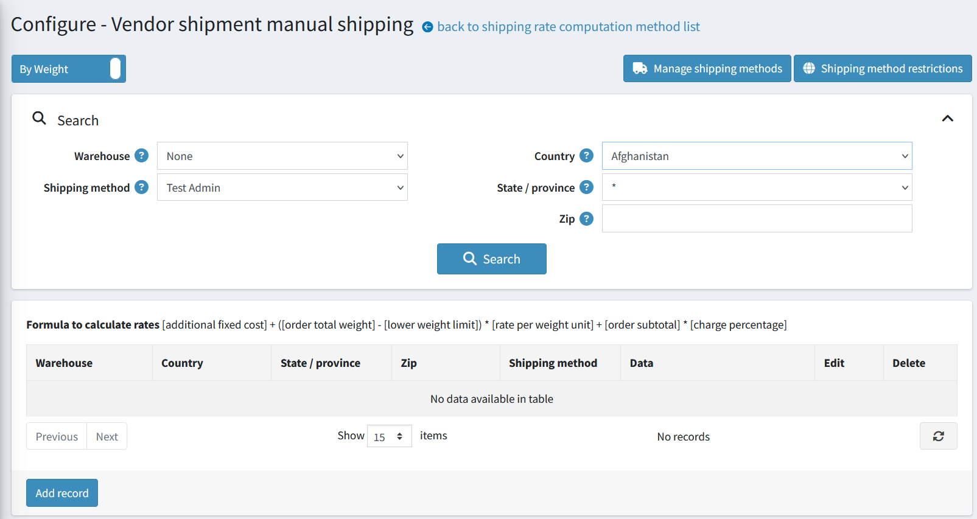Sort by Warehouse column header
The image size is (977, 519).
pyautogui.click(x=89, y=363)
